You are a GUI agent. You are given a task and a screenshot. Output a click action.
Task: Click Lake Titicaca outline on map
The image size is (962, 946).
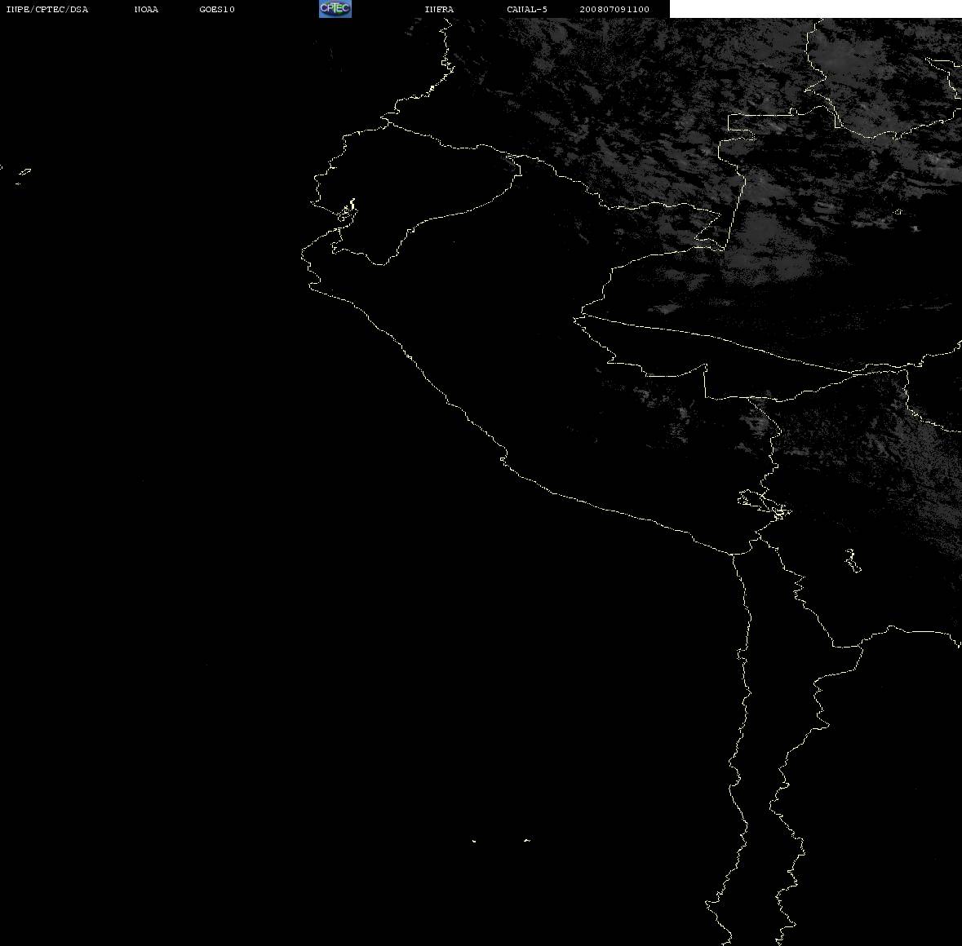pyautogui.click(x=764, y=505)
